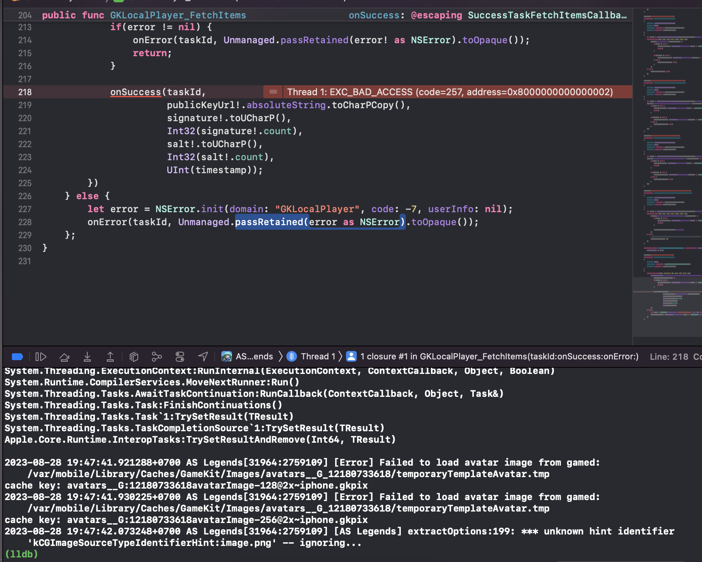Click the Thread 1 icon in jump bar
This screenshot has height=562, width=702.
(x=292, y=357)
